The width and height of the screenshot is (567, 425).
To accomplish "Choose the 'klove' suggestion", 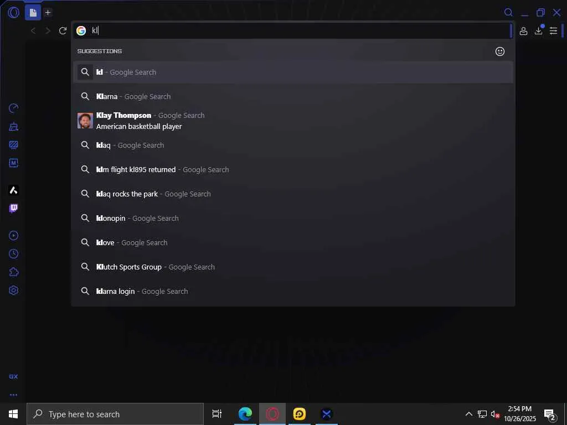I will pyautogui.click(x=293, y=242).
